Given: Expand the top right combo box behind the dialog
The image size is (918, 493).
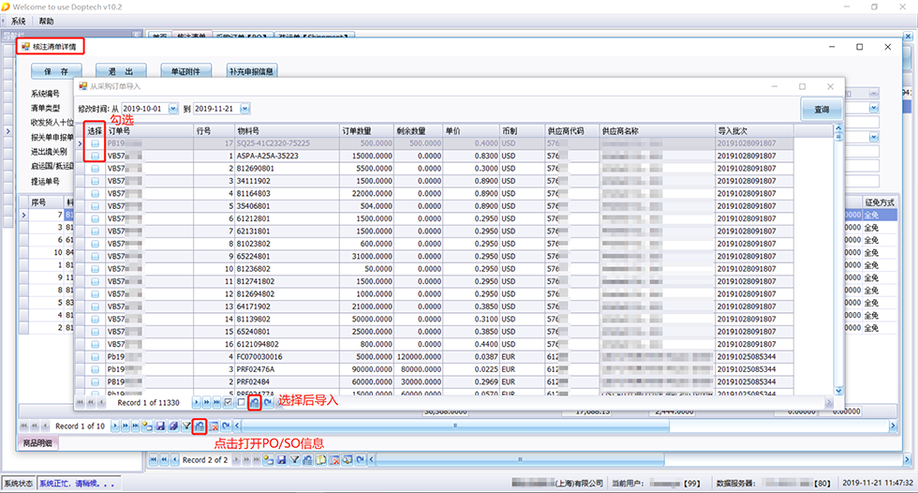Looking at the screenshot, I should [873, 109].
